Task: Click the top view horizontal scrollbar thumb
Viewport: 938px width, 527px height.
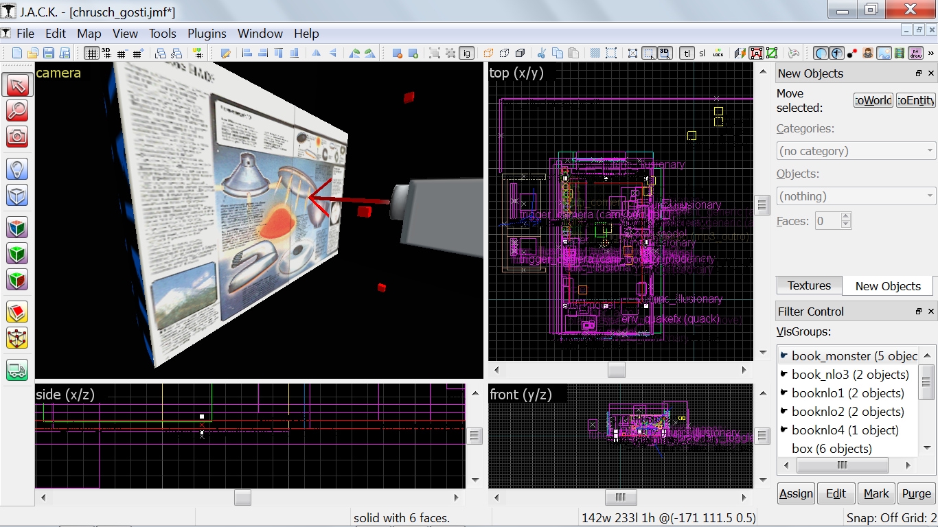Action: pos(617,370)
